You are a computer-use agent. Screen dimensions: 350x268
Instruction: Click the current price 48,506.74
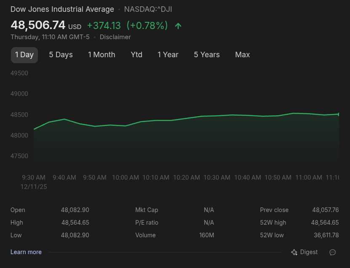coord(38,25)
